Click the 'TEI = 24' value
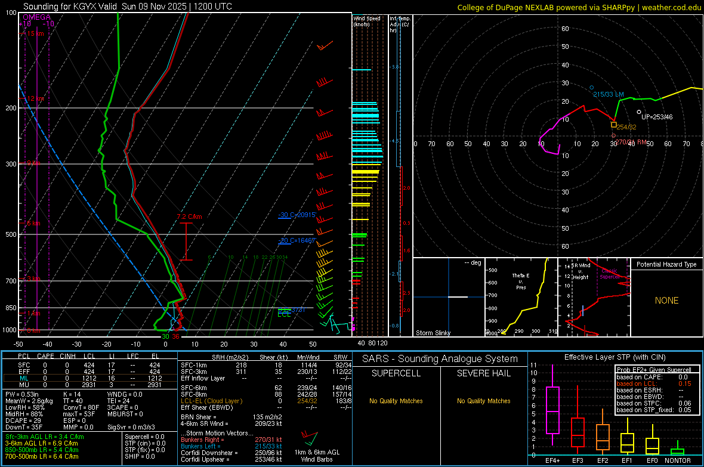The height and width of the screenshot is (467, 704). 119,401
